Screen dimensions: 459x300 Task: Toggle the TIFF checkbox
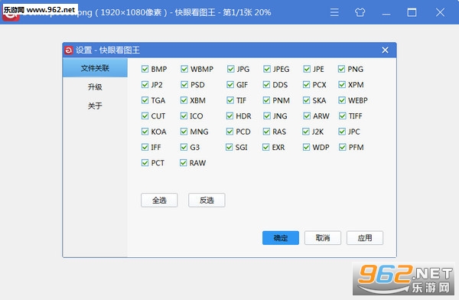[343, 116]
